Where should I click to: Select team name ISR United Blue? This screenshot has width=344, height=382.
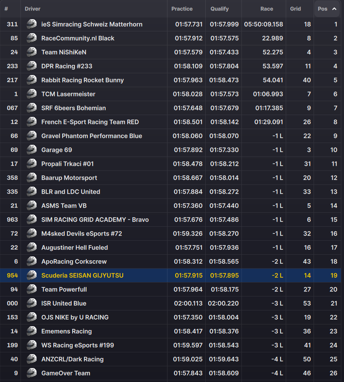tap(63, 303)
